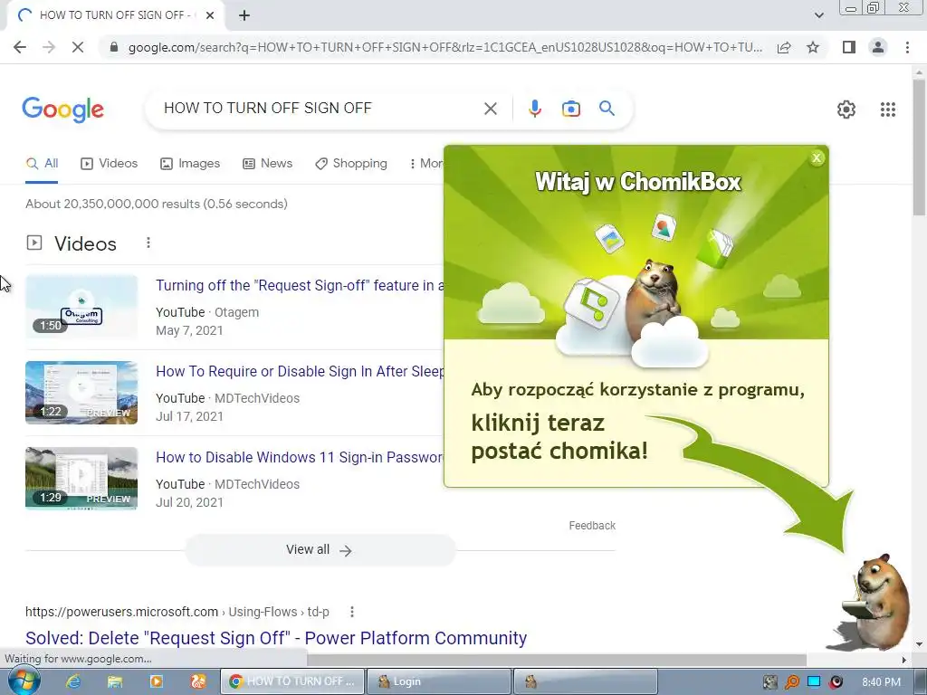Open Chrome side panel
The width and height of the screenshot is (927, 695).
pyautogui.click(x=849, y=47)
